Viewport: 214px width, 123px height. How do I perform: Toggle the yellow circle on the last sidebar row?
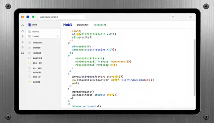tap(29, 82)
